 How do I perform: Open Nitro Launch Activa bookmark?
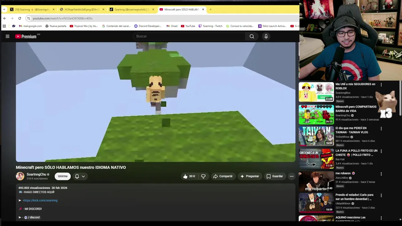[x=272, y=26]
